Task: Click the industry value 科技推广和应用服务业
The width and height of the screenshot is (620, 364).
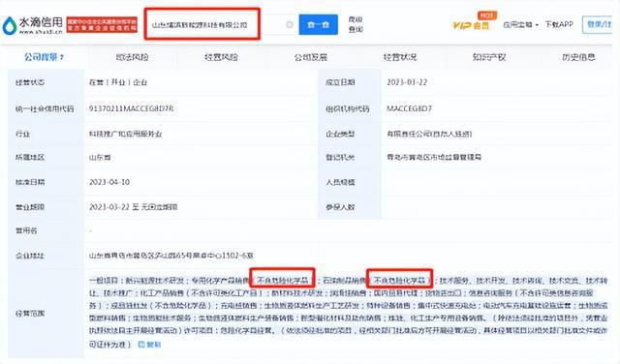Action: [125, 134]
